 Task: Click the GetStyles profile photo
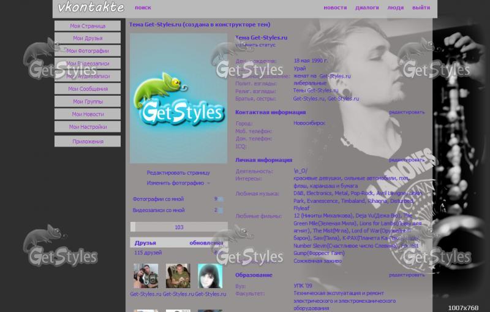pyautogui.click(x=178, y=99)
